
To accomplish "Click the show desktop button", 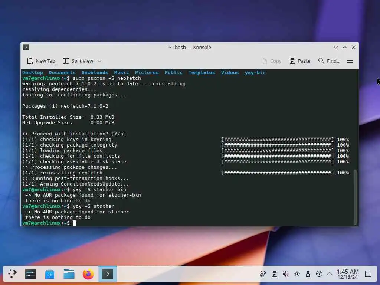I will (368, 274).
